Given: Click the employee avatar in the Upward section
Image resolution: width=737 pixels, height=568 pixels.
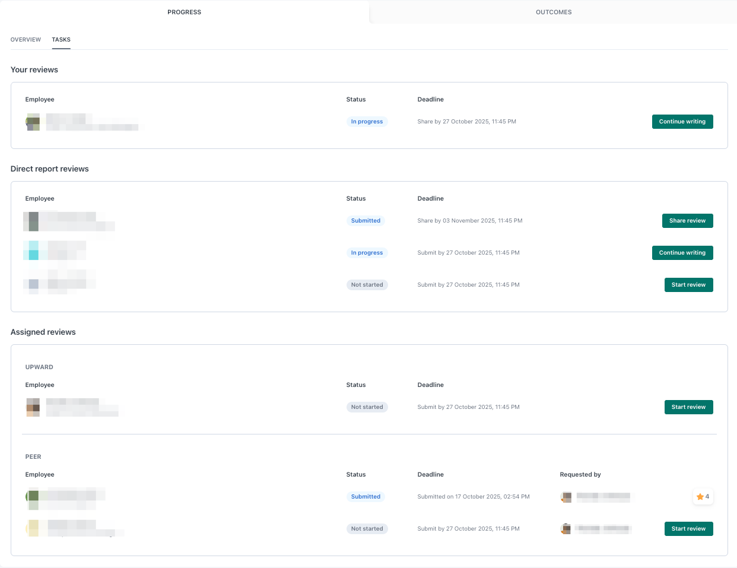Looking at the screenshot, I should (x=33, y=407).
